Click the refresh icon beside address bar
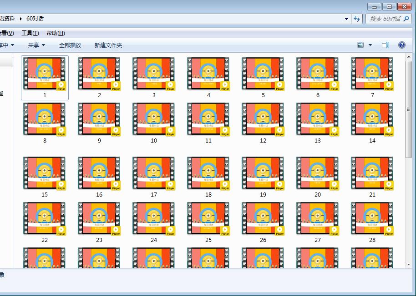416x296 pixels. pyautogui.click(x=357, y=19)
